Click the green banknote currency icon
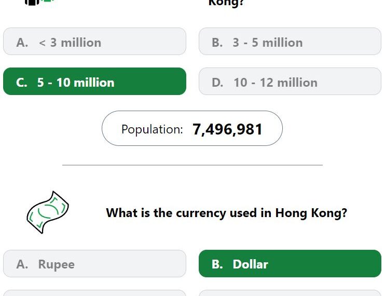 pyautogui.click(x=48, y=212)
